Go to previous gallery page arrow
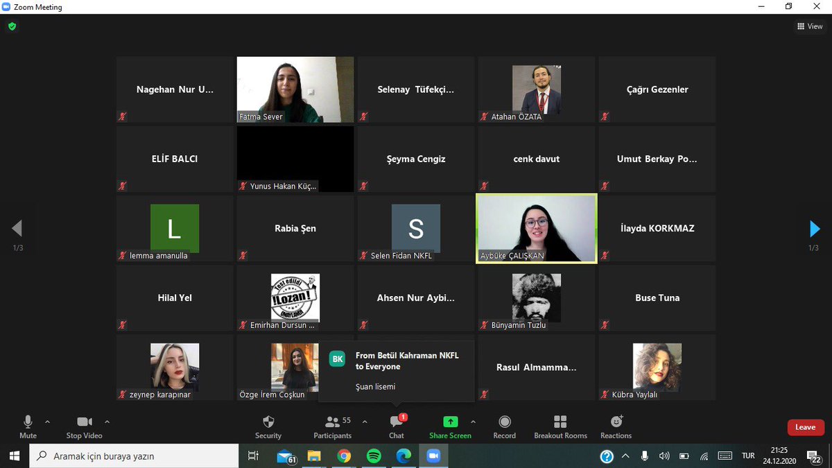832x468 pixels. 17,228
